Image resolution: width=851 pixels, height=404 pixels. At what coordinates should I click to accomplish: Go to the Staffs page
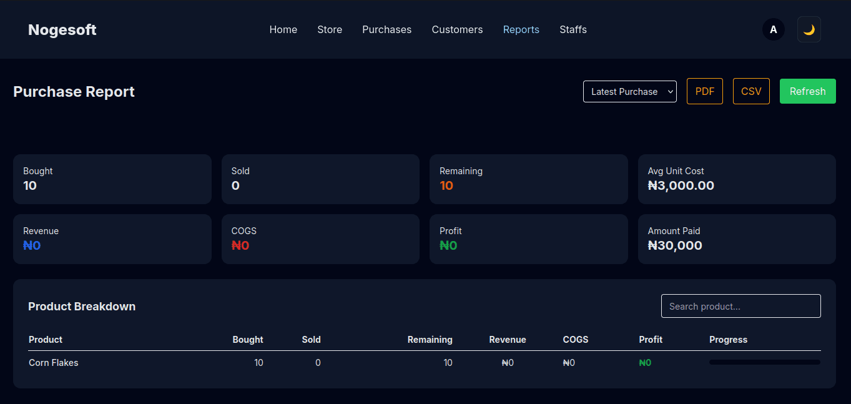click(x=573, y=29)
